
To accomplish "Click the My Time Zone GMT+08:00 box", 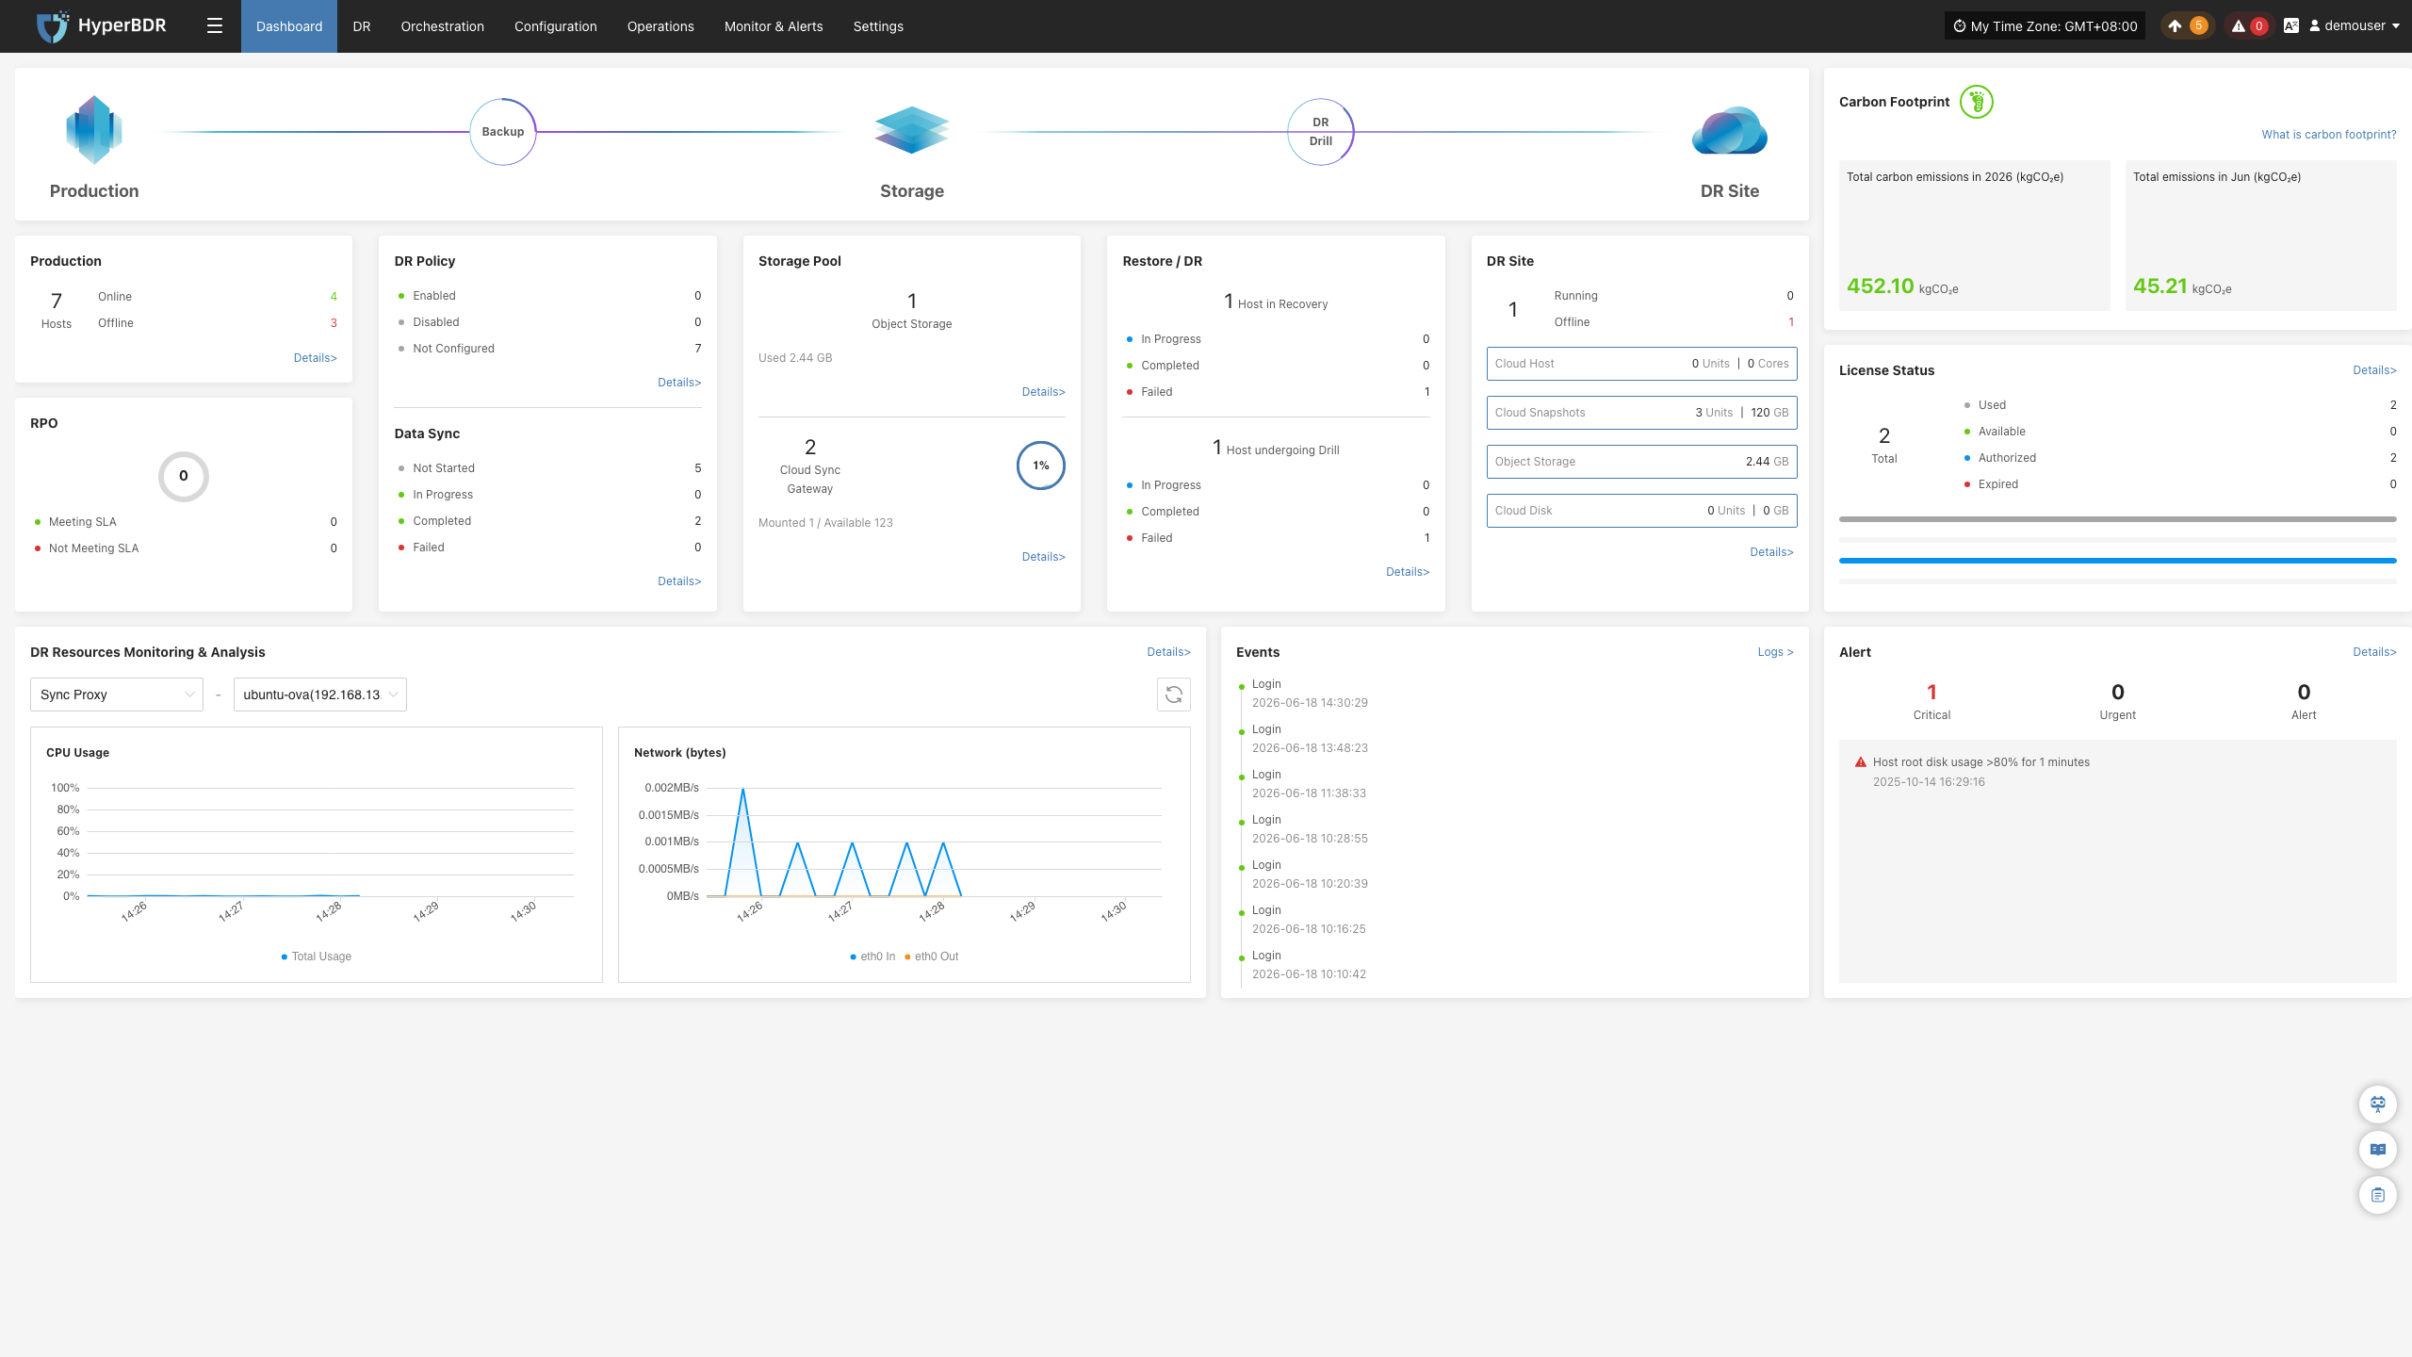I will click(x=2045, y=26).
